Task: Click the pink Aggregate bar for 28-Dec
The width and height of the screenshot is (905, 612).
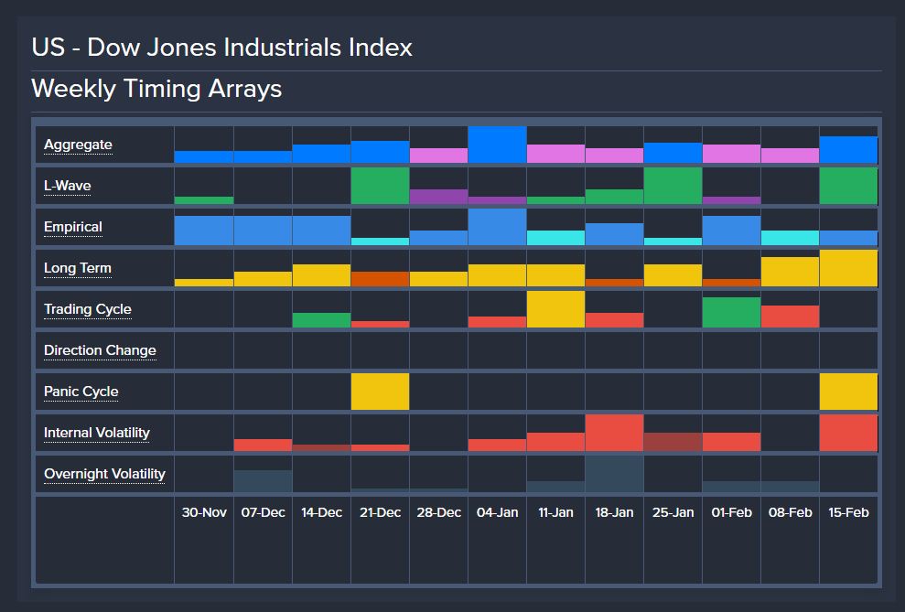Action: [438, 156]
